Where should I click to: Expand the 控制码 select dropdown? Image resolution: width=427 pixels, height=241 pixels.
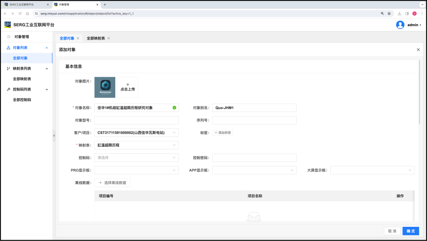136,158
